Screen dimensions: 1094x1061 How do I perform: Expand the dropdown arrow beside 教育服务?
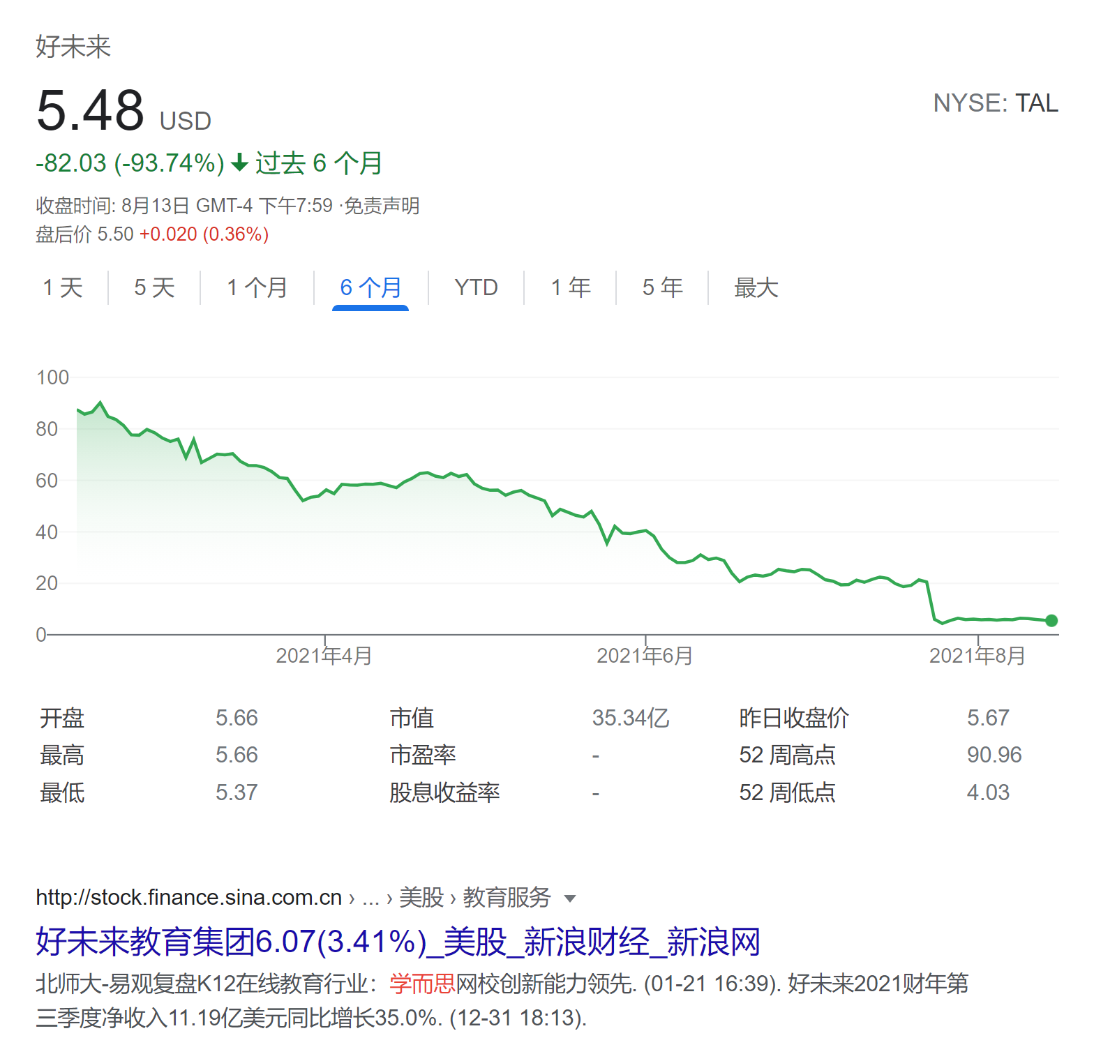(x=570, y=898)
